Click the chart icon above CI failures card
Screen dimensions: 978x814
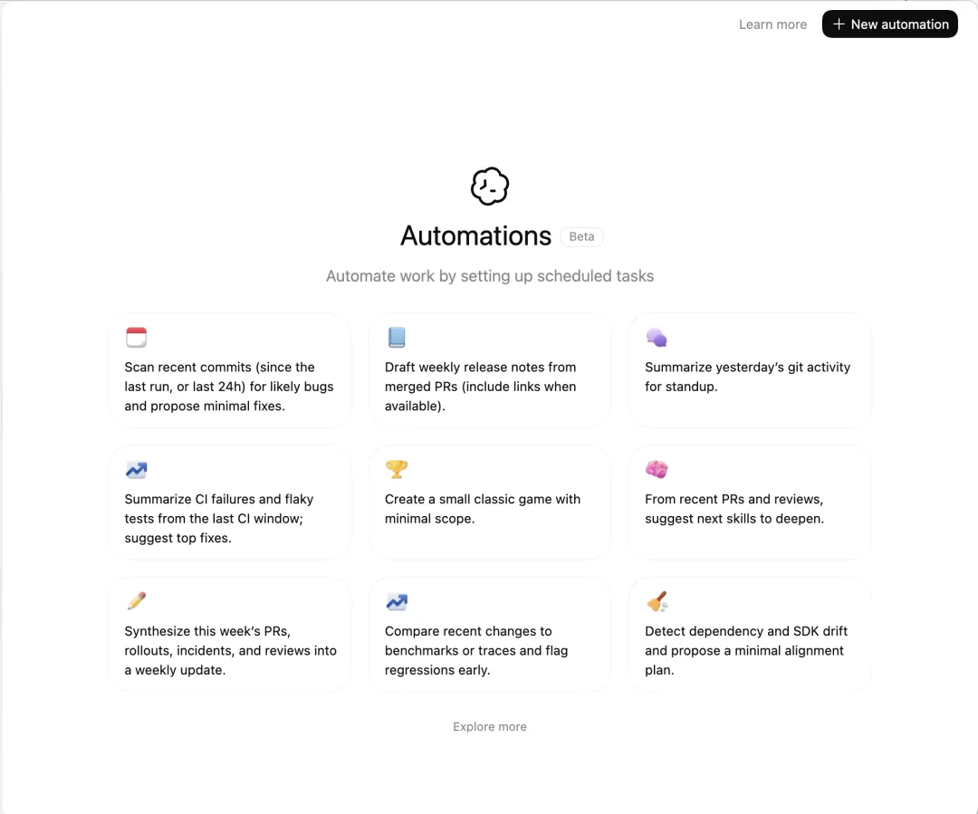(x=136, y=470)
